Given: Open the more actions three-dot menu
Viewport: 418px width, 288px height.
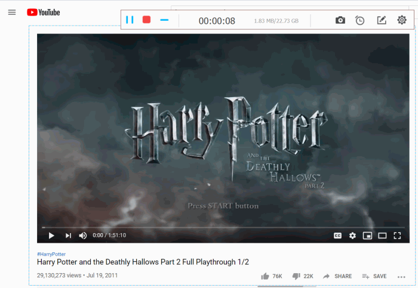Looking at the screenshot, I should click(x=401, y=277).
